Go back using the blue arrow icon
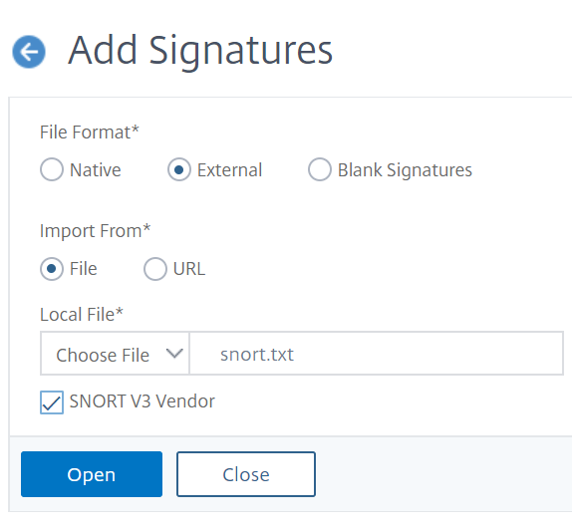This screenshot has height=531, width=572. (29, 52)
